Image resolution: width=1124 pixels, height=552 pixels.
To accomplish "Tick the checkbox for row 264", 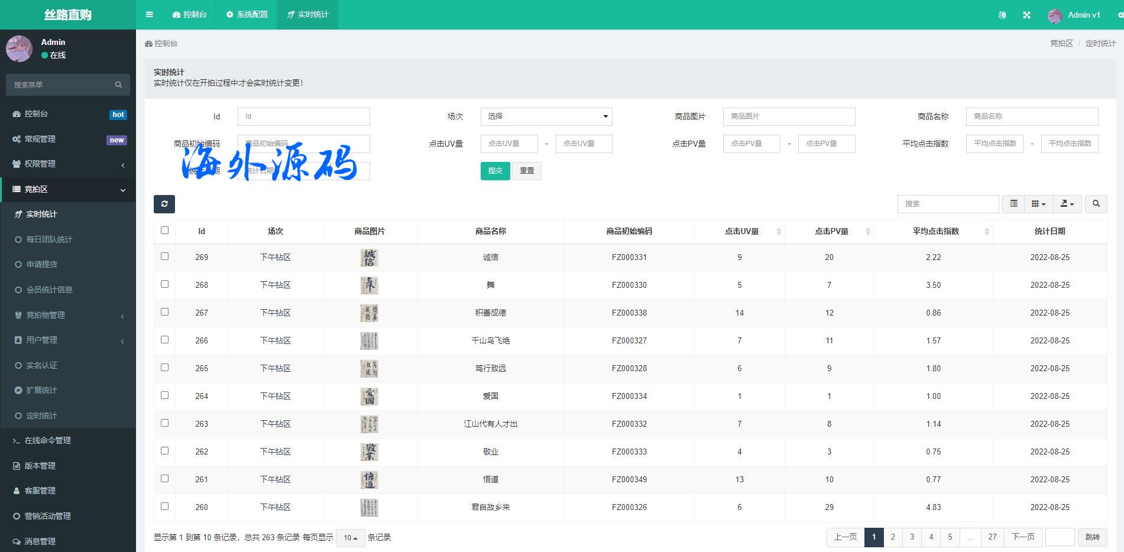I will coord(164,395).
